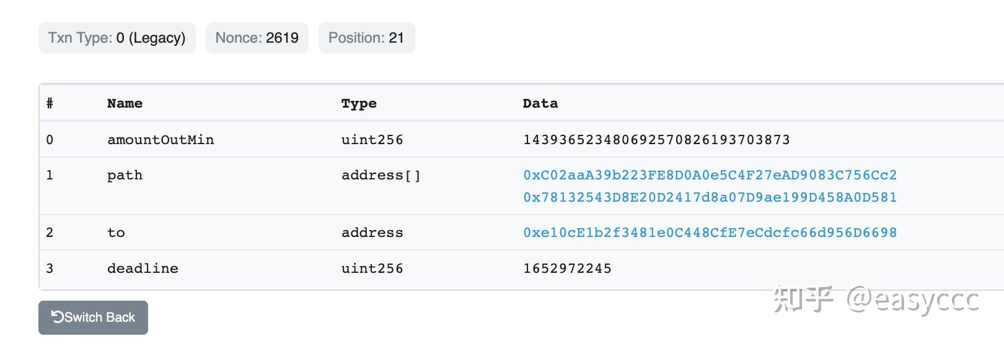1004x344 pixels.
Task: Click the 'to' parameter name cell
Action: [116, 233]
